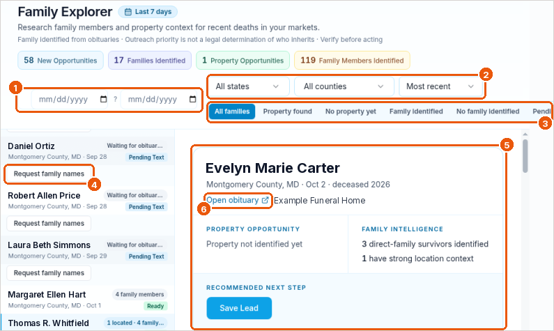Click Waiting for obituary tag on Daniel Ortiz

tap(135, 146)
